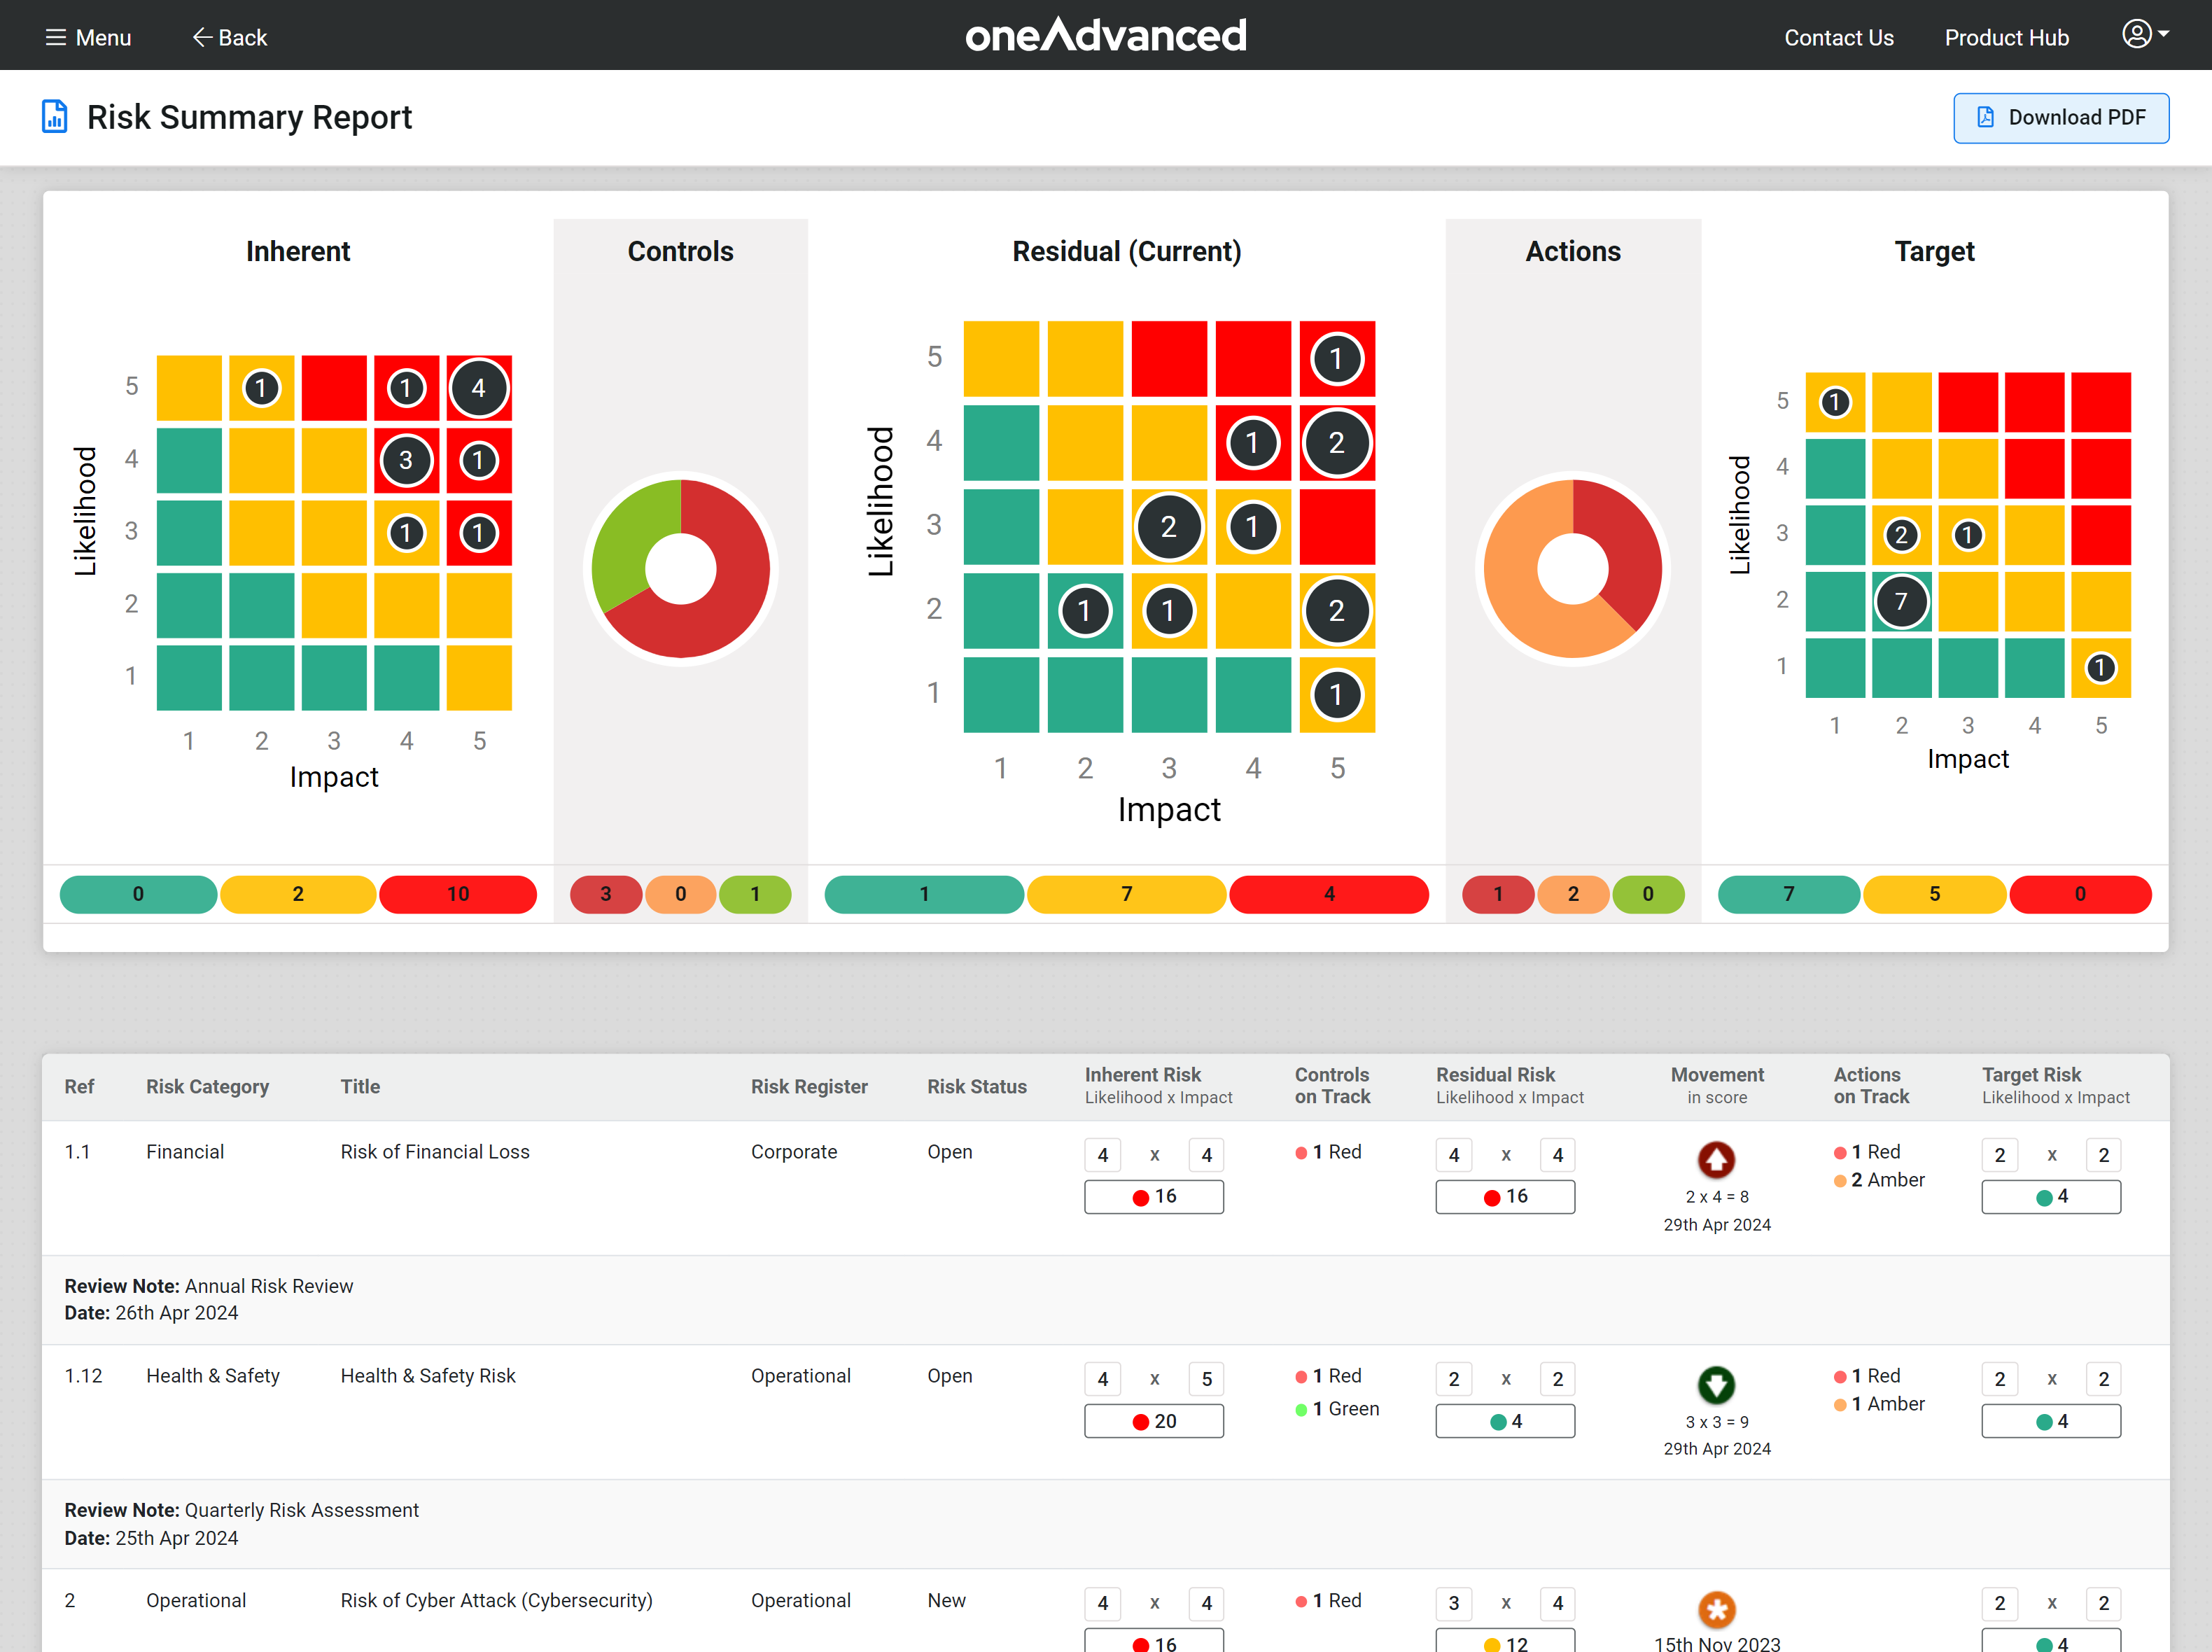2212x1652 pixels.
Task: Select red Inherent count pill showing 10
Action: pos(458,894)
